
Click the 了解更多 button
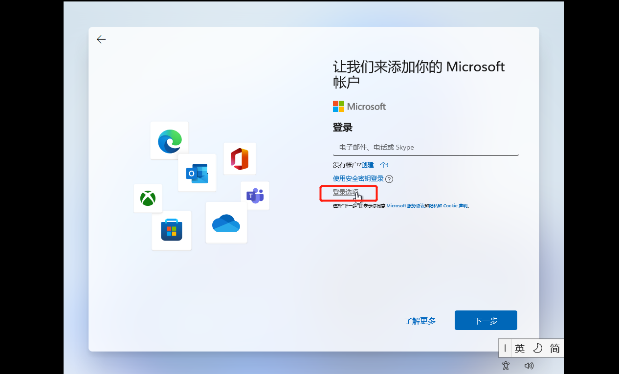420,321
